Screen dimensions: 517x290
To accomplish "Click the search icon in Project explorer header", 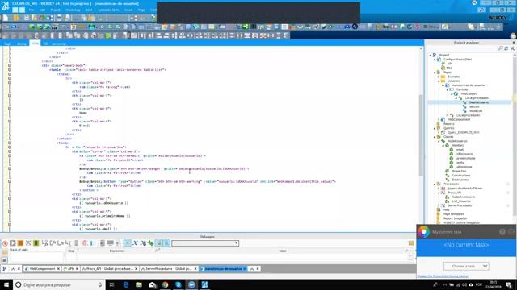I will point(501,48).
